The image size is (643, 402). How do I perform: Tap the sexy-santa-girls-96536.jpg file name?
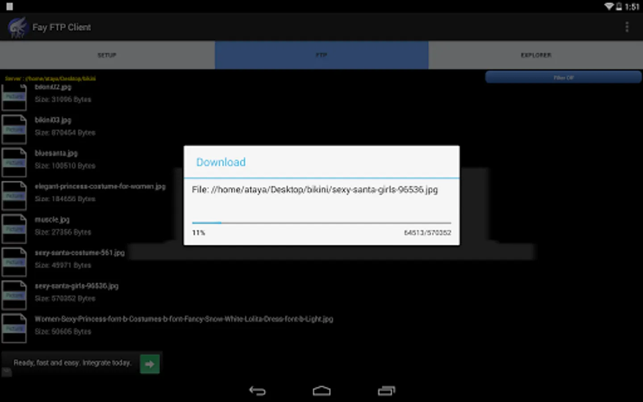[x=77, y=286]
